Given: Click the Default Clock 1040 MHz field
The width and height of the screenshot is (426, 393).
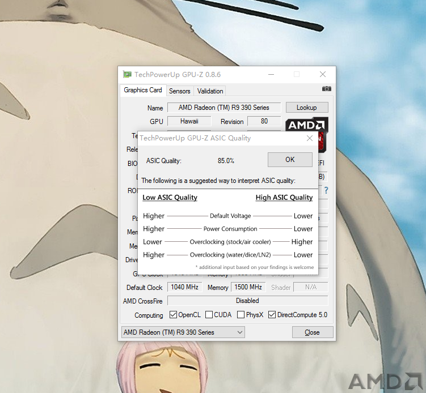Looking at the screenshot, I should pos(184,287).
